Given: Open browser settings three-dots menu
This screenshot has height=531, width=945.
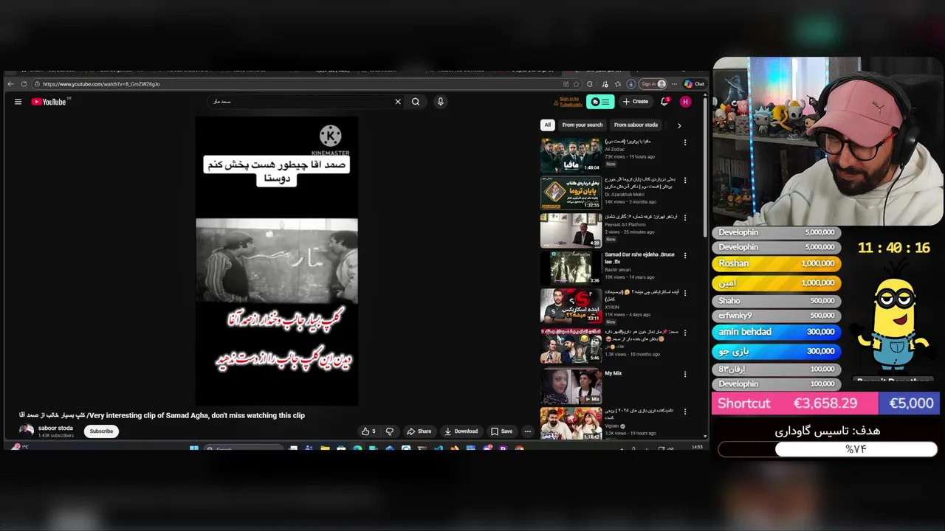Looking at the screenshot, I should (x=675, y=84).
